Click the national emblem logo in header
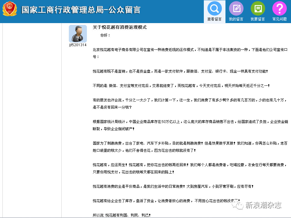Image resolution: width=291 pixels, height=218 pixels. [10, 9]
